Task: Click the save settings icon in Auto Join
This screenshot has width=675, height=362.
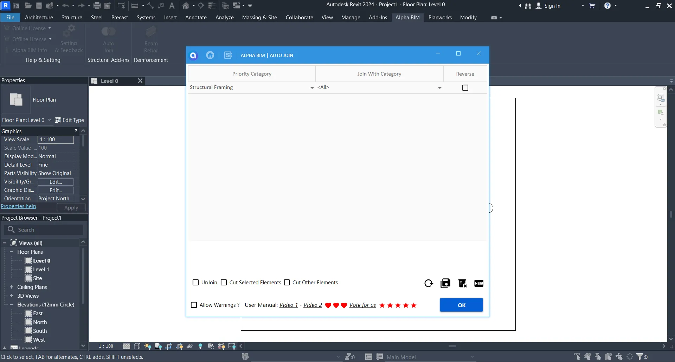Action: pos(445,283)
